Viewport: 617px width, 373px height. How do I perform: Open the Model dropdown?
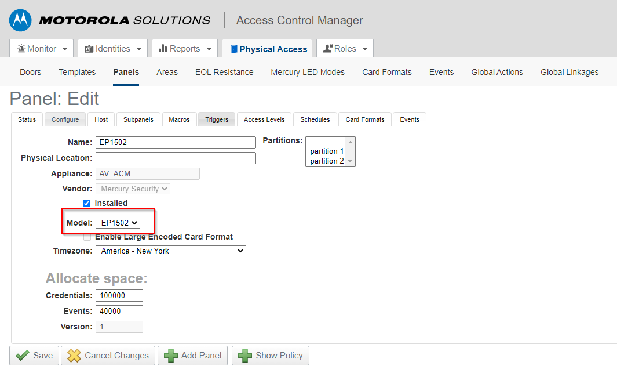pos(118,222)
